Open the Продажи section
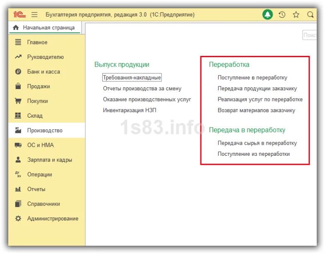This screenshot has width=325, height=254. [47, 86]
